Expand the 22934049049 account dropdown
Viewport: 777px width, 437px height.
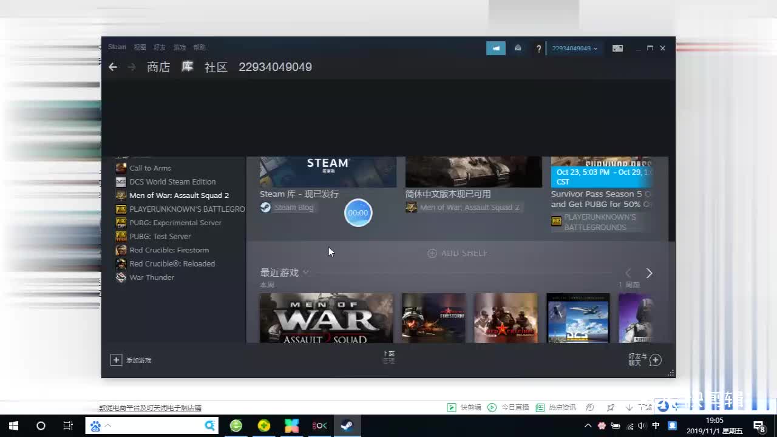(x=575, y=49)
